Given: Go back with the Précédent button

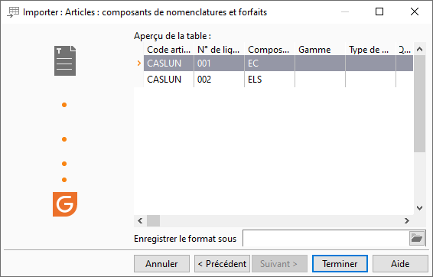Looking at the screenshot, I should (222, 264).
